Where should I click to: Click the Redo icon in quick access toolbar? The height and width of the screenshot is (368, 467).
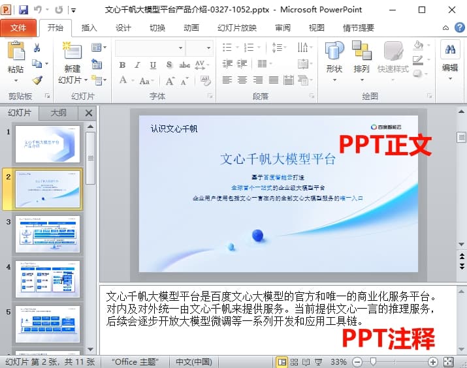[59, 10]
